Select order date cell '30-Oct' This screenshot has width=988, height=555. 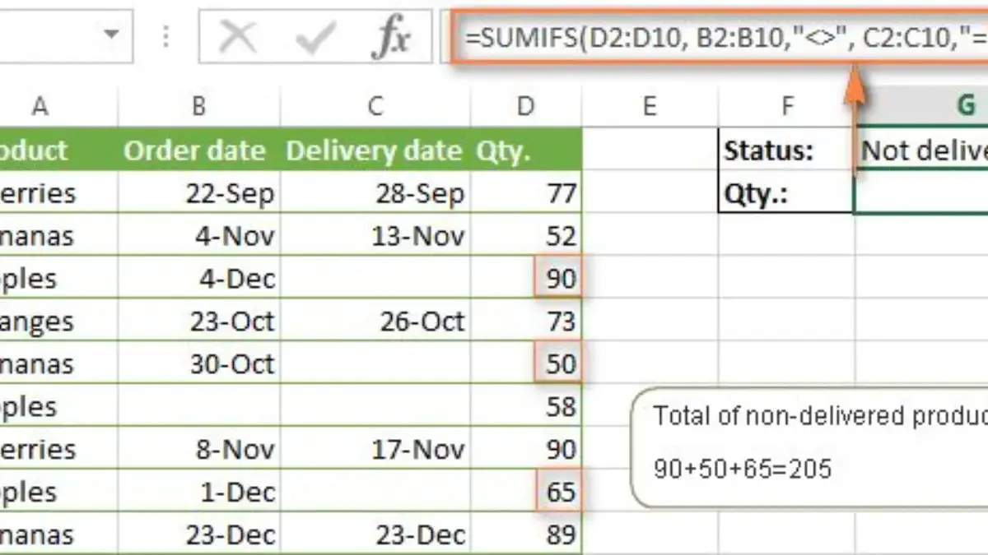[x=198, y=364]
